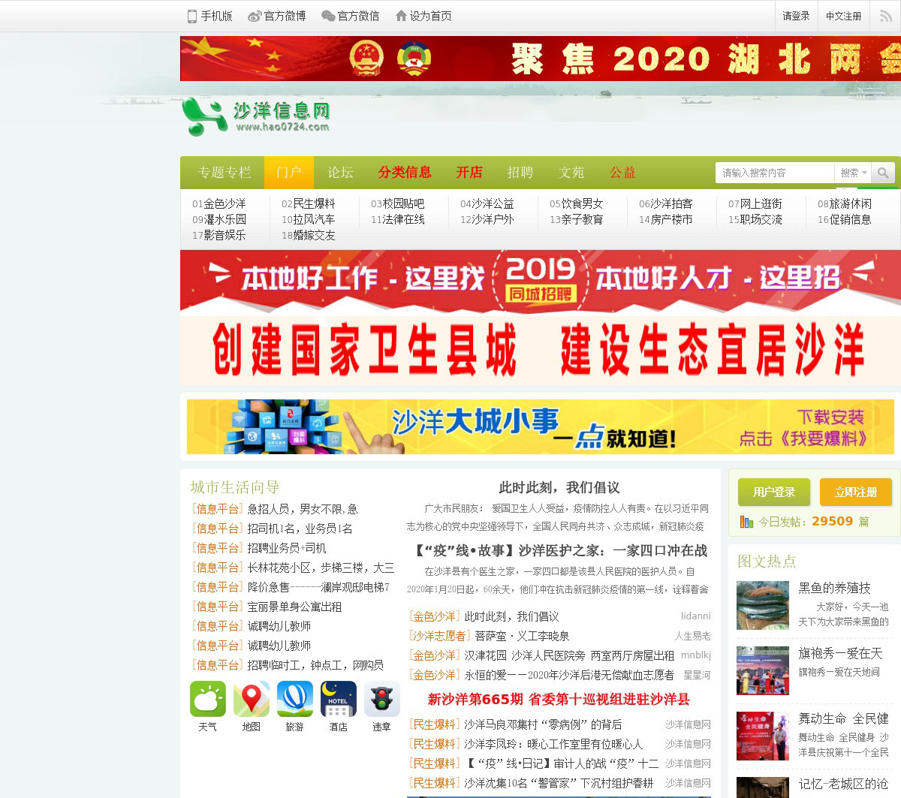
Task: Click the 创建国家卫生县城 slogan banner
Action: (x=541, y=351)
